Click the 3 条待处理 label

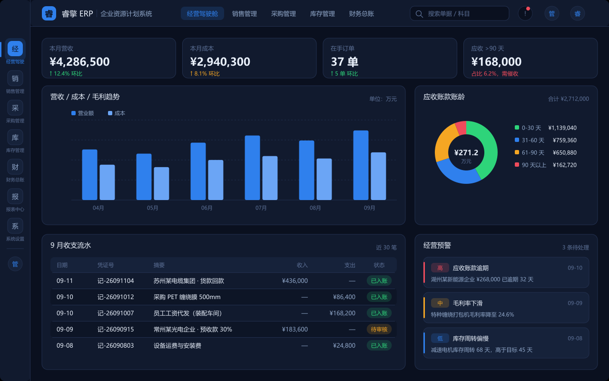(576, 247)
